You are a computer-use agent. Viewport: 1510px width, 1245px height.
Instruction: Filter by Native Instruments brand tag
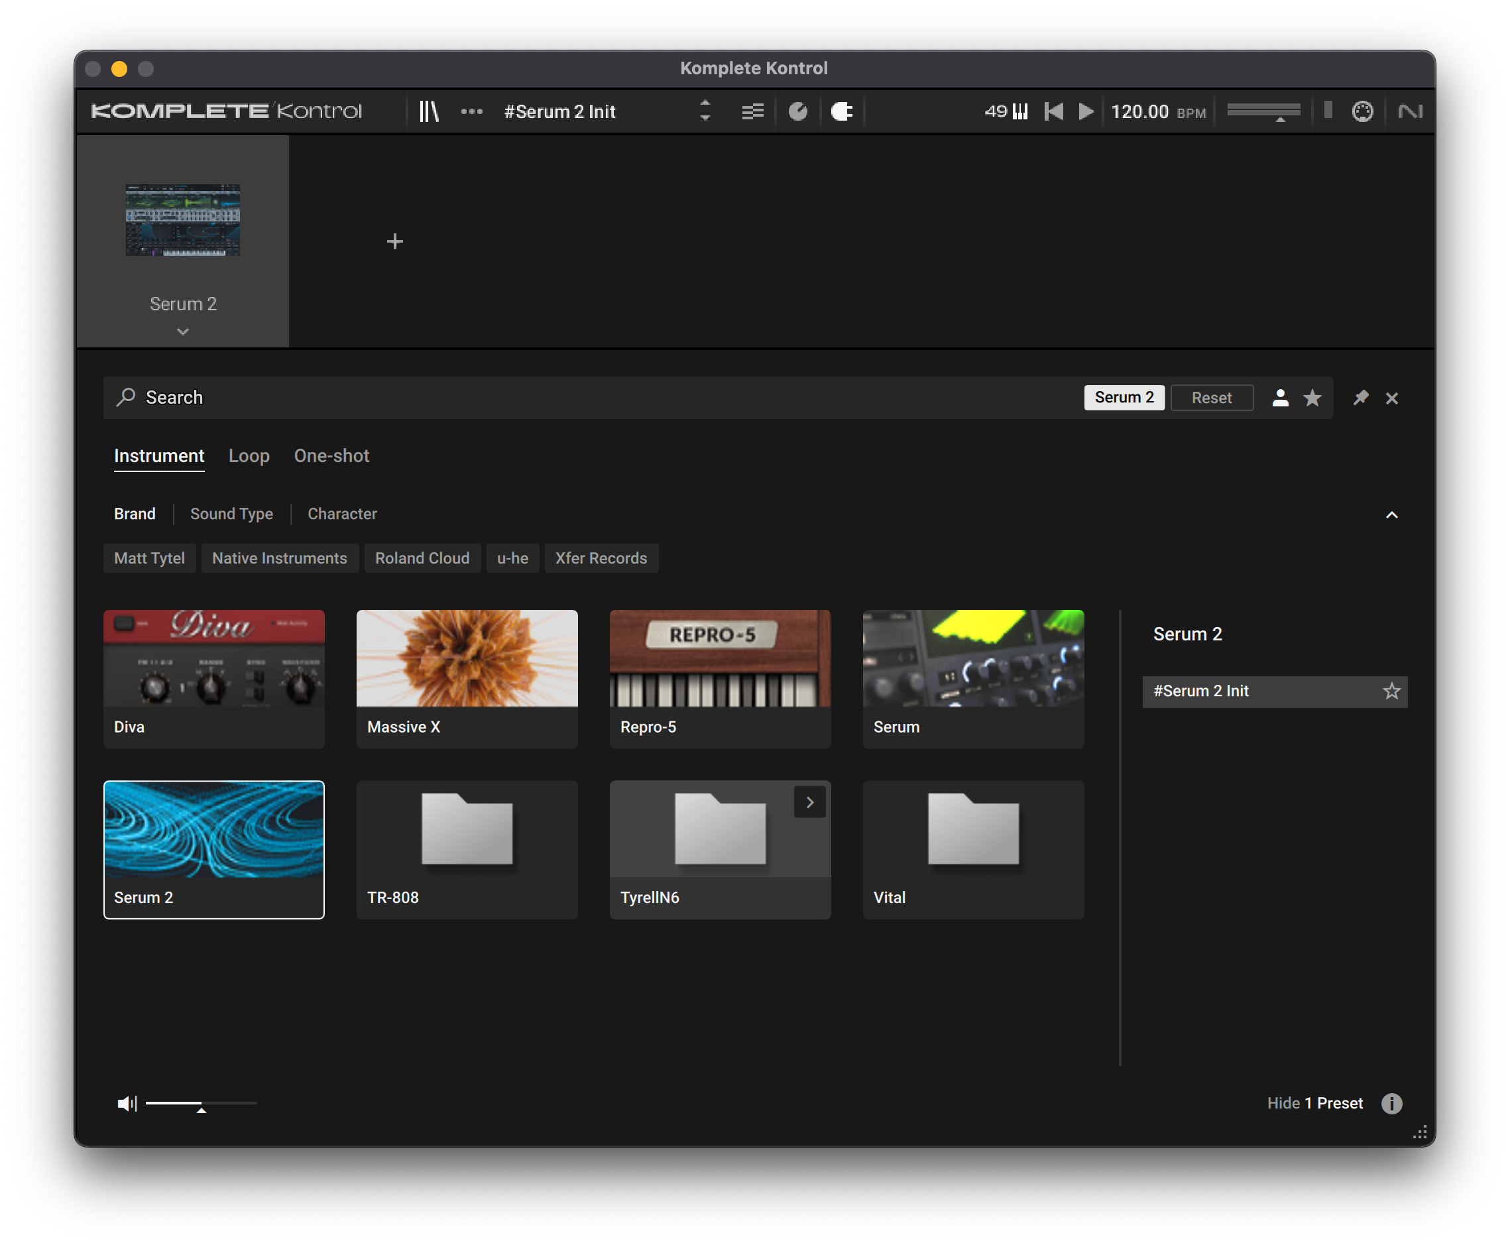[279, 558]
